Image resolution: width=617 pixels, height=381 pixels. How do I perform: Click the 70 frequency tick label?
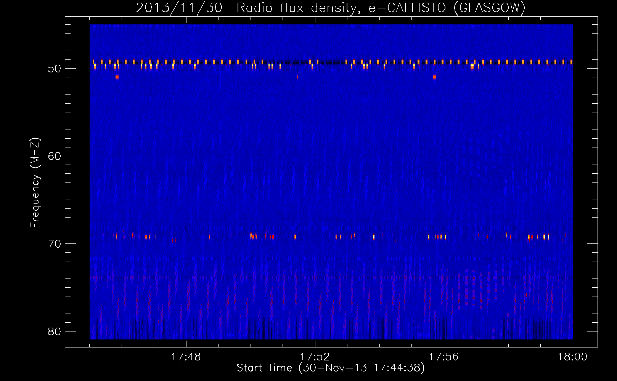(55, 244)
